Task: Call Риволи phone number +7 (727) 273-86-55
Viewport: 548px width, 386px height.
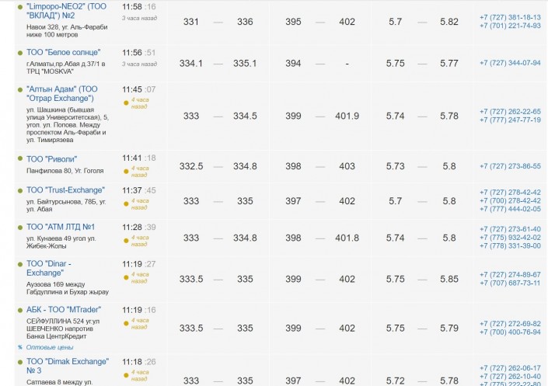Action: [510, 166]
